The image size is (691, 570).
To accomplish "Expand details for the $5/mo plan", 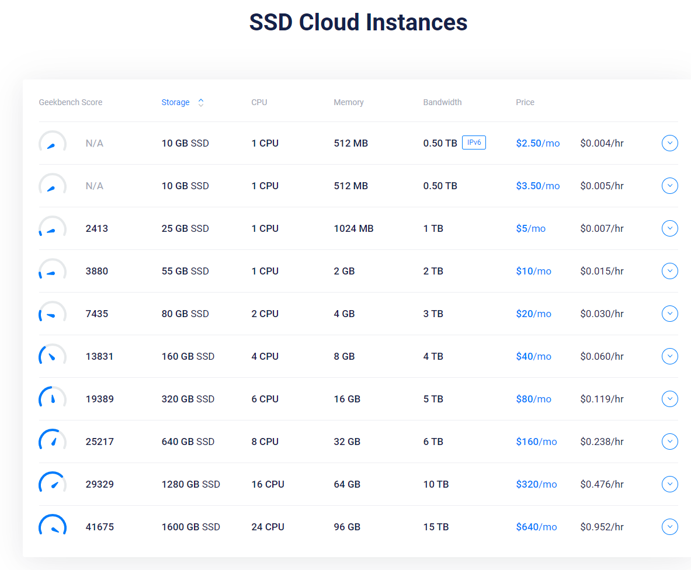I will pos(669,228).
